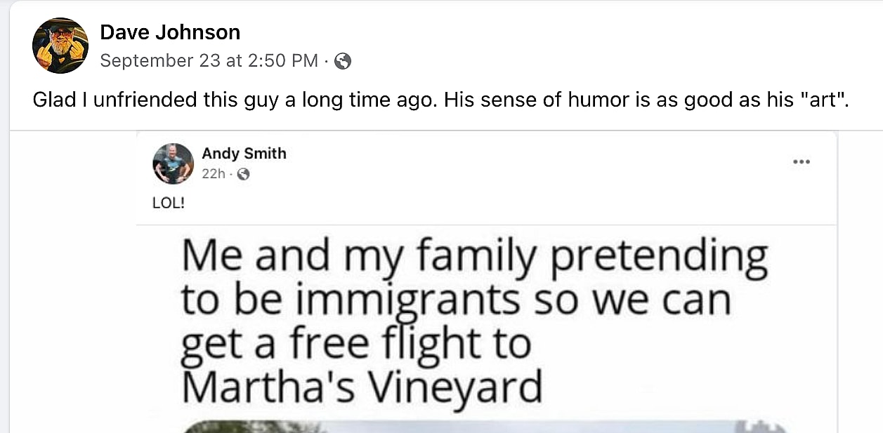This screenshot has width=883, height=433.
Task: Visit Andy Smith's profile via name link
Action: tap(244, 154)
